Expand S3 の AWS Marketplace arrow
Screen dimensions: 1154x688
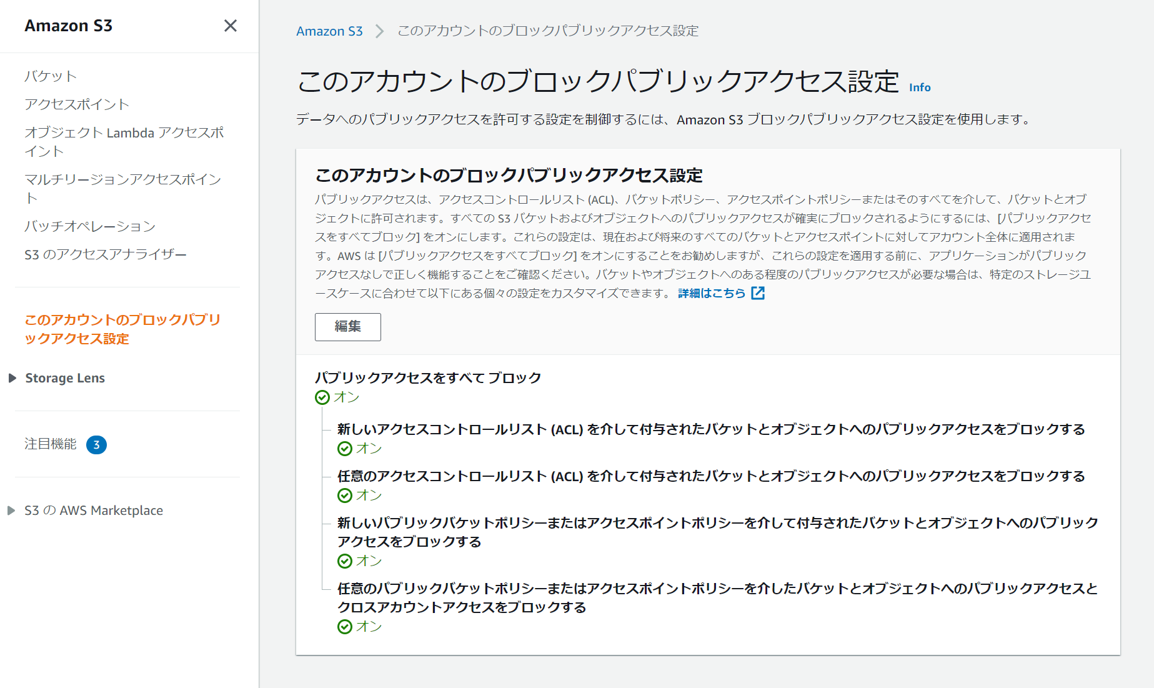point(11,511)
